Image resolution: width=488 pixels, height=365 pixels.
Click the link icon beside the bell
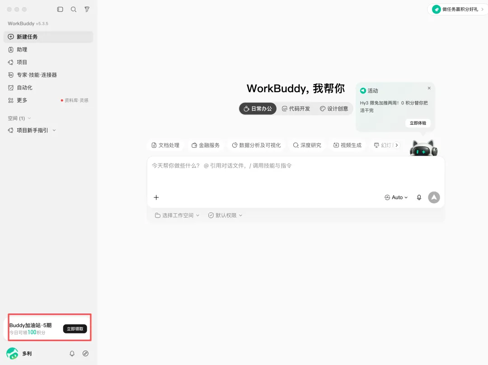(85, 354)
